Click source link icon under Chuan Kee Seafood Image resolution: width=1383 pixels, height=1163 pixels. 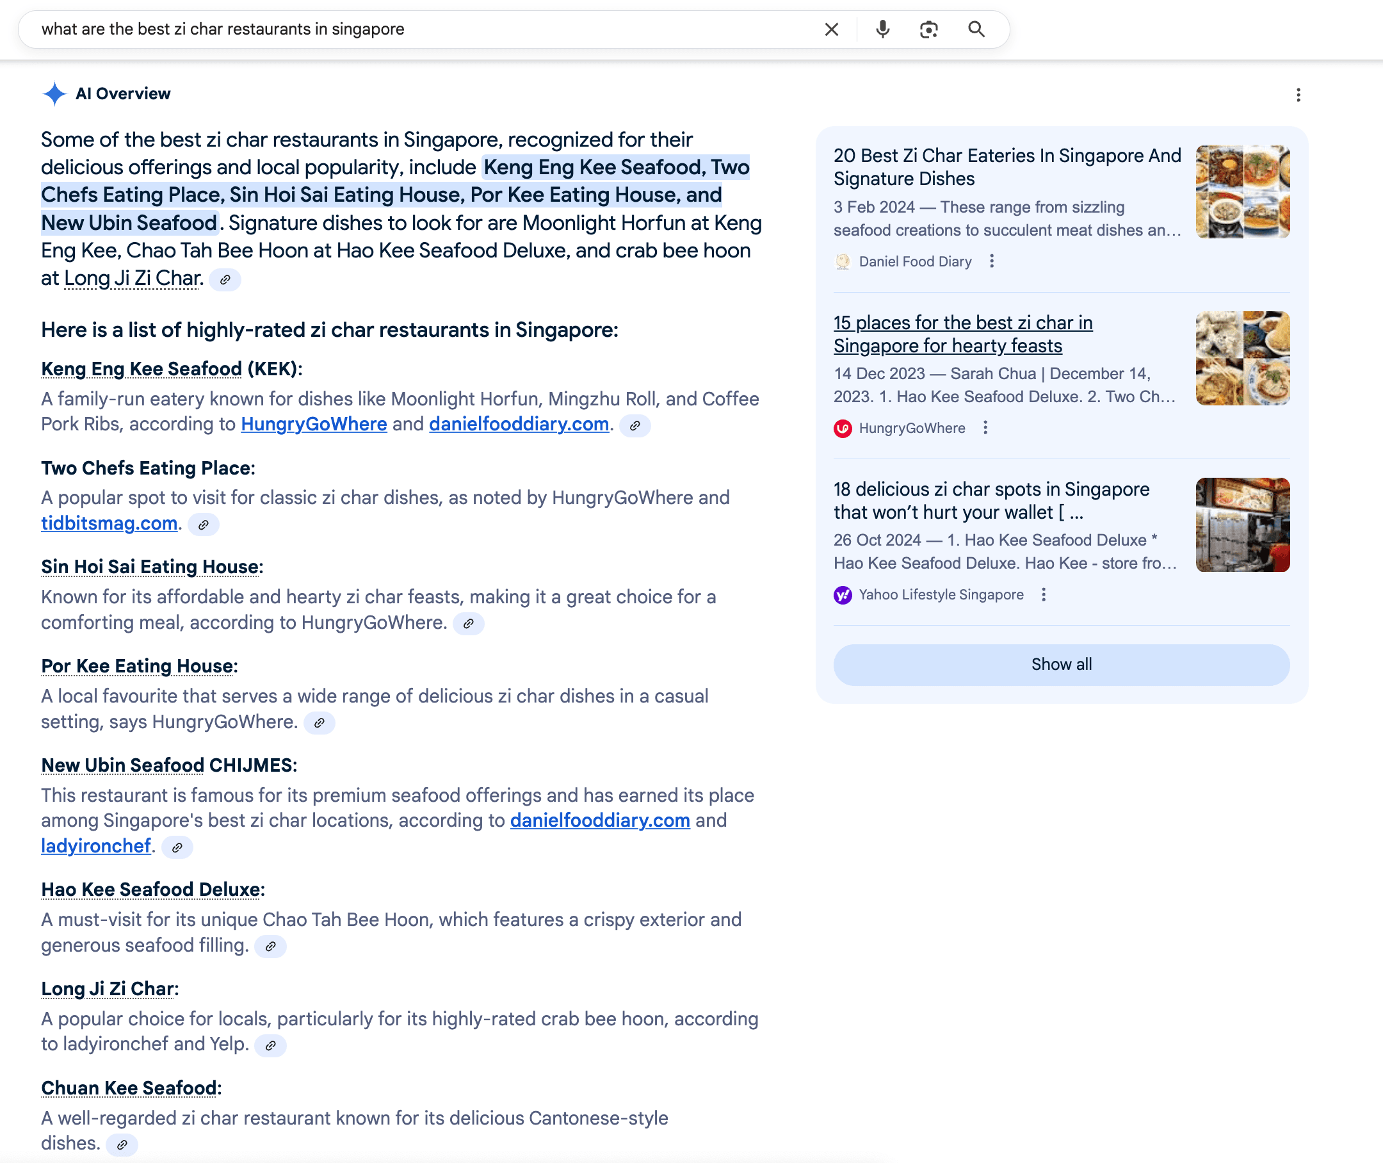pos(122,1144)
